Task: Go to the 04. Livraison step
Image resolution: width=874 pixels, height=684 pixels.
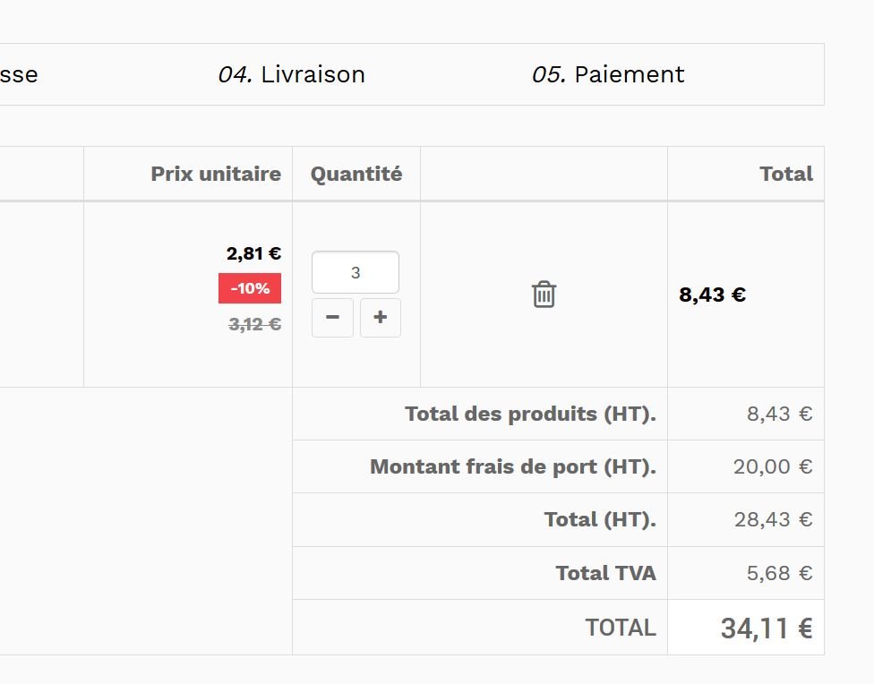Action: coord(292,74)
